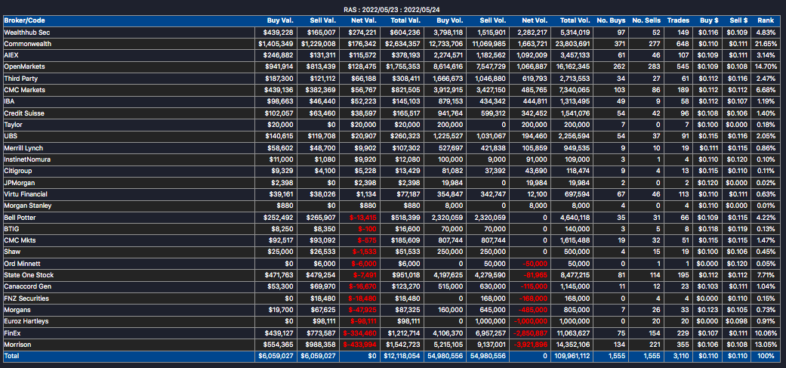Image resolution: width=786 pixels, height=368 pixels.
Task: Click the Total row label
Action: coord(11,356)
